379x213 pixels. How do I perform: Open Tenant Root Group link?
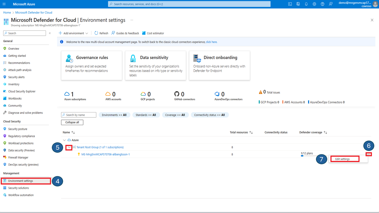100,147
